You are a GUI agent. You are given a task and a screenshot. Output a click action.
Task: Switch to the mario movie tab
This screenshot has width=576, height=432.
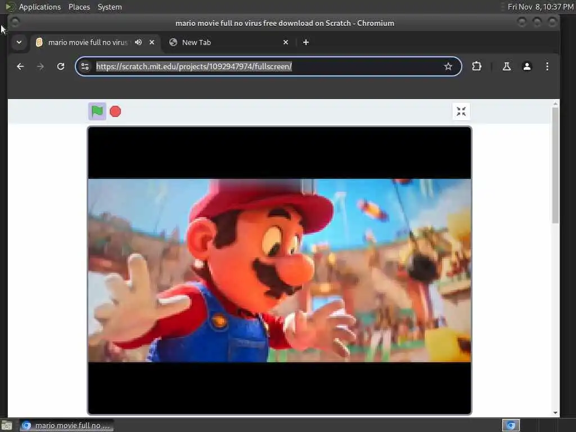tap(87, 42)
